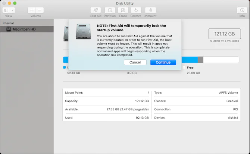Click the Partition toolbar icon

point(110,10)
